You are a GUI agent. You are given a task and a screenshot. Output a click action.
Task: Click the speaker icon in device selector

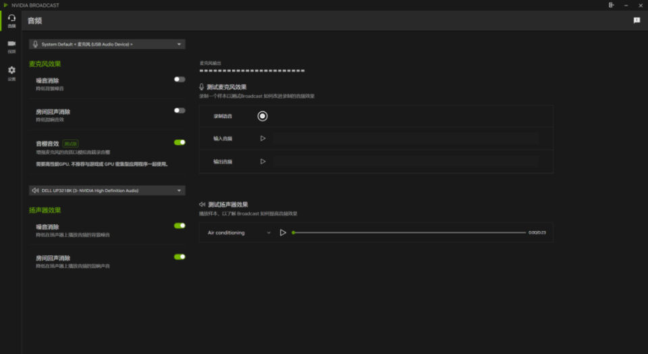click(36, 191)
